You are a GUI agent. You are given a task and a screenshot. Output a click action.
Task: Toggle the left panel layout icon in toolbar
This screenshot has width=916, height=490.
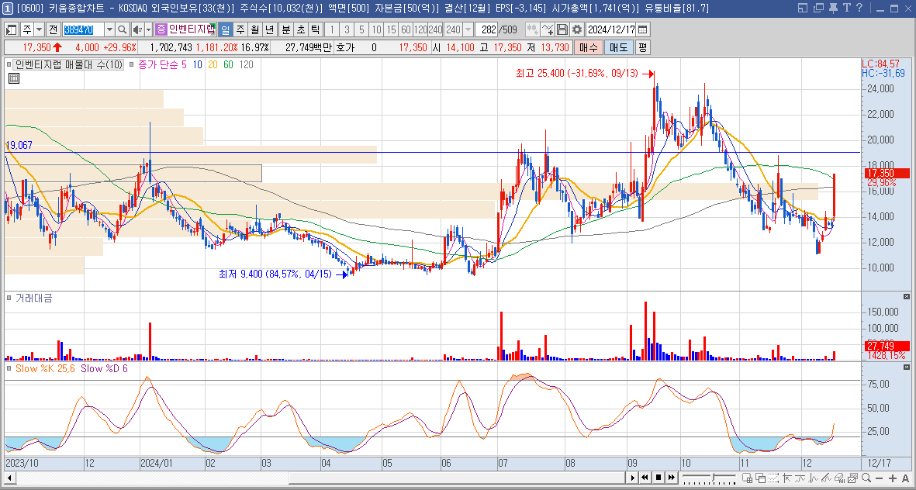point(11,29)
